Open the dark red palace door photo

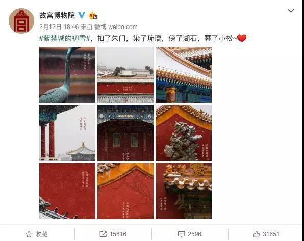point(125,133)
